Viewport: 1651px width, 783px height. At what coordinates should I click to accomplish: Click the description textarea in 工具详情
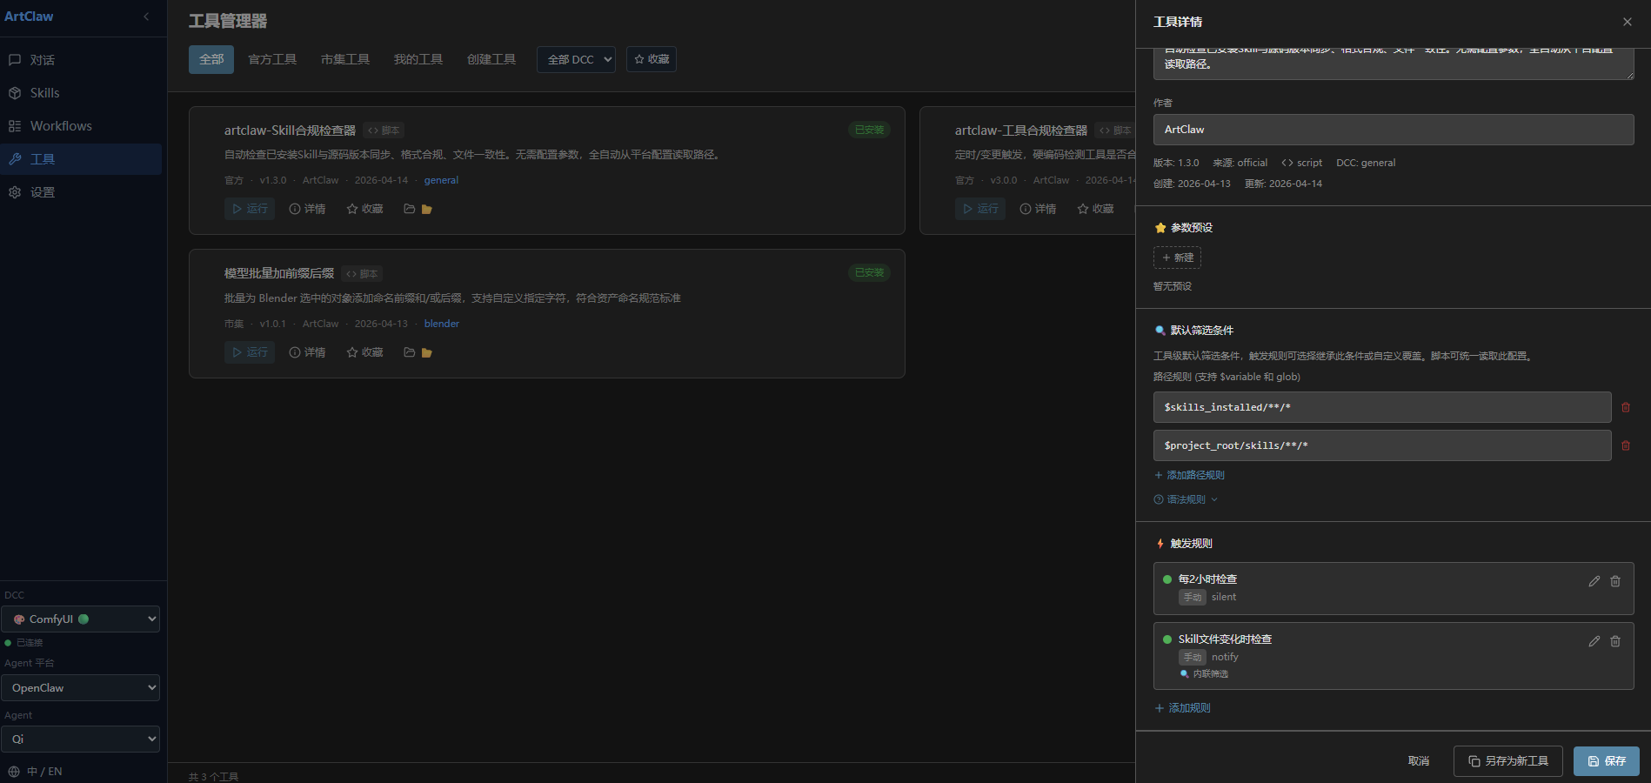pos(1394,64)
